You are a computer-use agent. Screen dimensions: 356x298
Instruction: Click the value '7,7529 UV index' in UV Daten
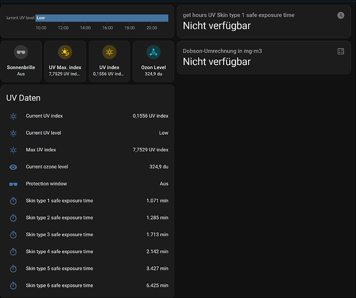[x=150, y=150]
